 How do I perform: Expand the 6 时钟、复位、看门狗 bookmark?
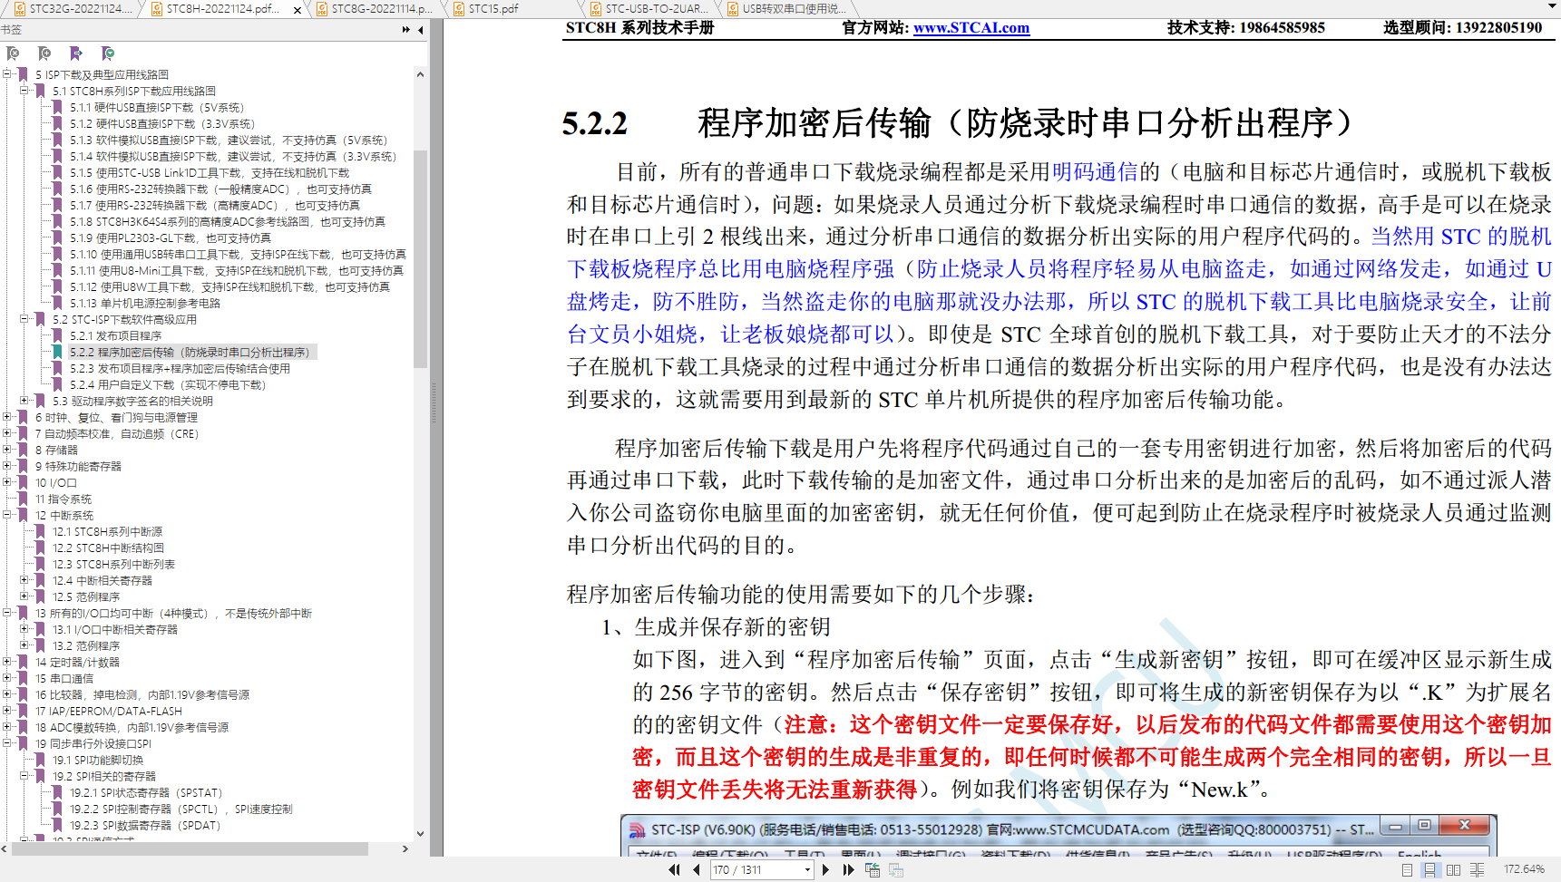(7, 417)
